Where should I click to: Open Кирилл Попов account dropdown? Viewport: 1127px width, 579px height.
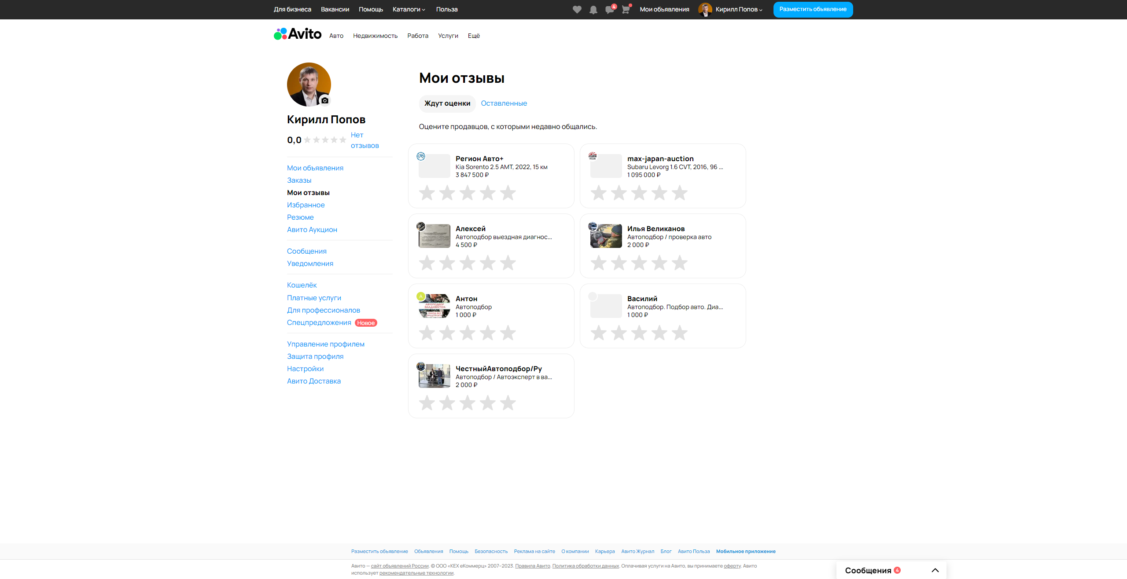pyautogui.click(x=738, y=9)
